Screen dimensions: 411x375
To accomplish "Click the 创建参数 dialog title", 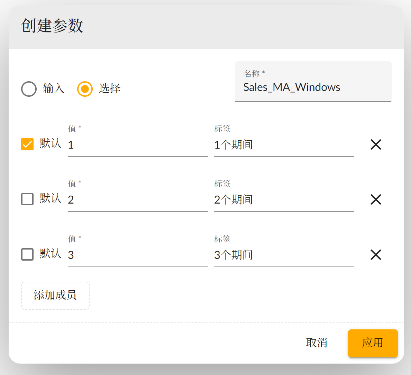I will (52, 26).
